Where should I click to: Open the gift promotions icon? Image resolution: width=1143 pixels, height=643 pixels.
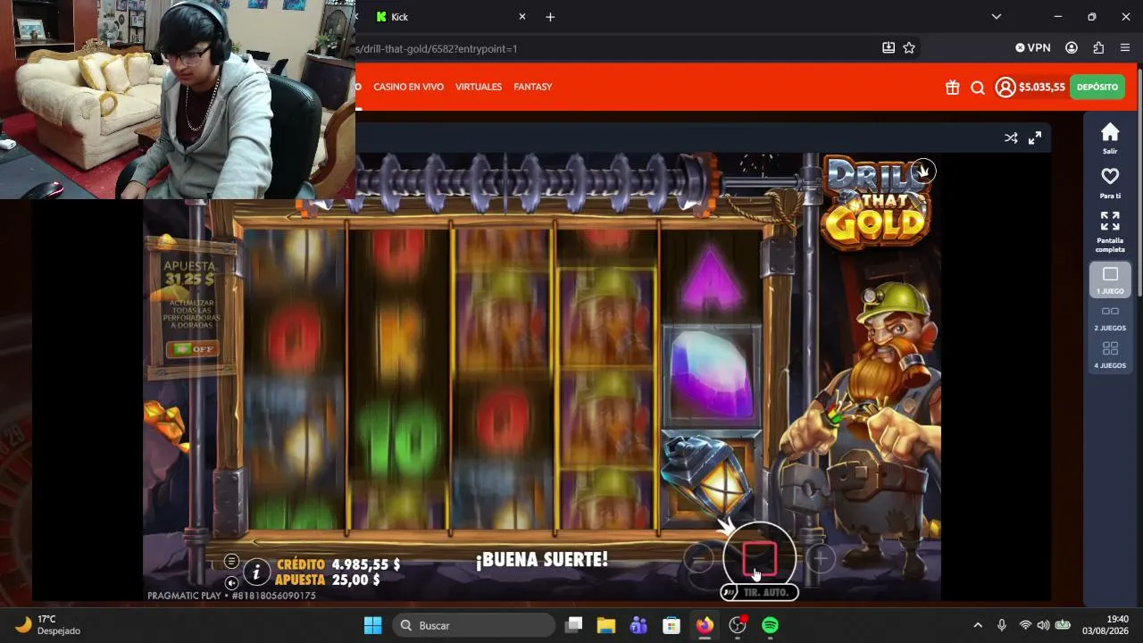pyautogui.click(x=953, y=88)
